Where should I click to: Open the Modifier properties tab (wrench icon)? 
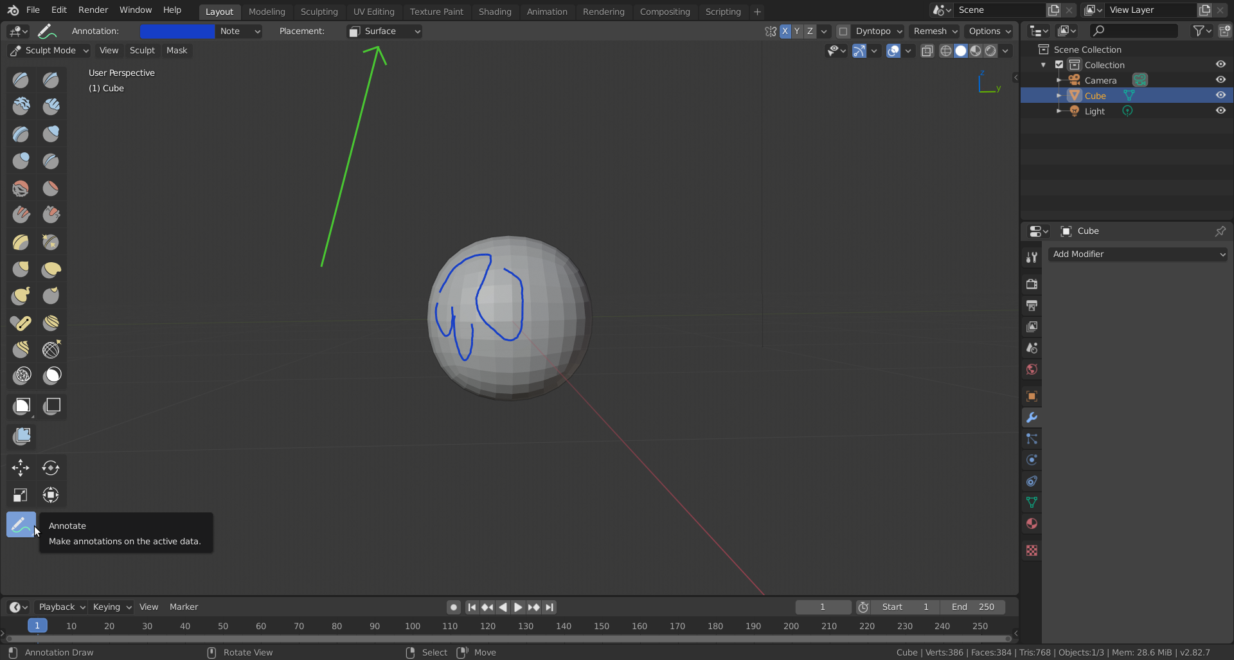[1032, 418]
